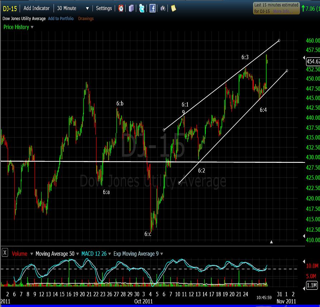The image size is (320, 307).
Task: Open the Volume indicator dropdown
Action: click(x=32, y=254)
